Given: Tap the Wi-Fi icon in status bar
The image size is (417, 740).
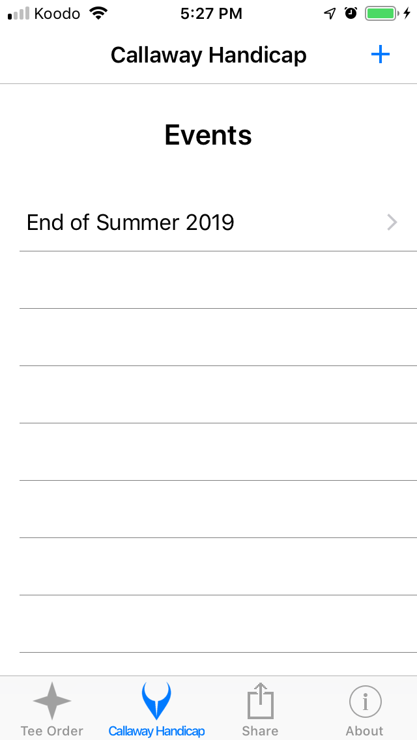Looking at the screenshot, I should click(98, 12).
